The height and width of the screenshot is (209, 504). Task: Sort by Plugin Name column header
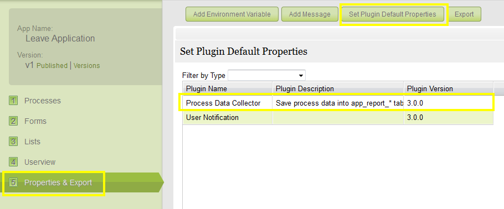pyautogui.click(x=228, y=88)
